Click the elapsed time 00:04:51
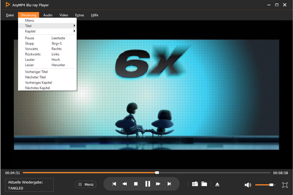This screenshot has height=195, width=293. point(13,173)
